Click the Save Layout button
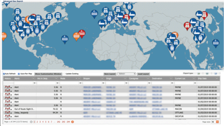This screenshot has height=126, width=224. 110,74
